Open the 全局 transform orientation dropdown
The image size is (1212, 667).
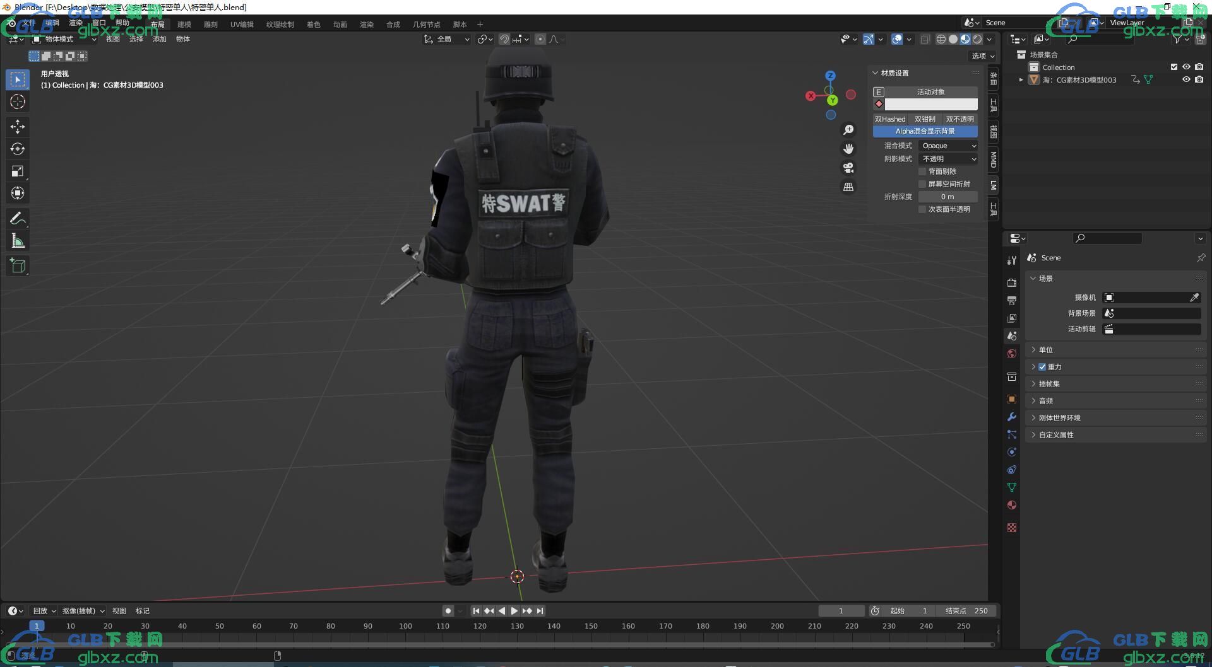447,39
